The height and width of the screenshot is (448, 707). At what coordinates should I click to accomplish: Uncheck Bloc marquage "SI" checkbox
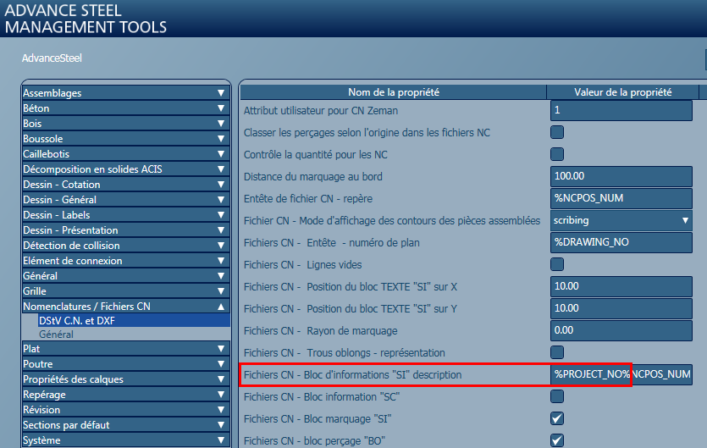click(557, 418)
